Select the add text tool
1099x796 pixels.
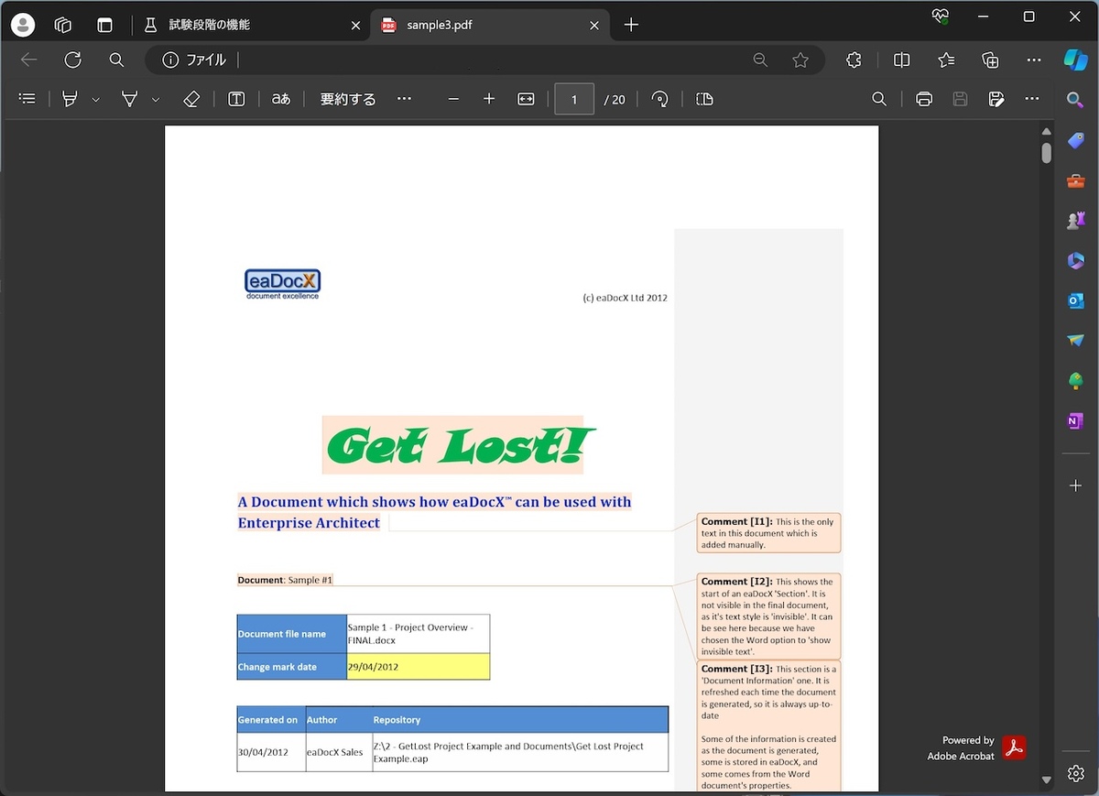[x=236, y=99]
